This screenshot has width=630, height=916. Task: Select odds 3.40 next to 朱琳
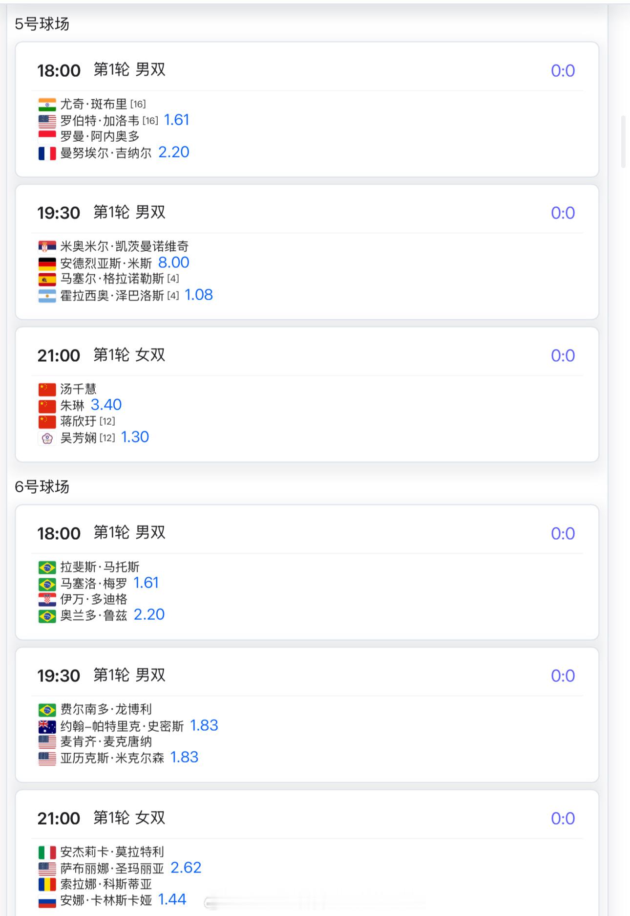coord(106,405)
